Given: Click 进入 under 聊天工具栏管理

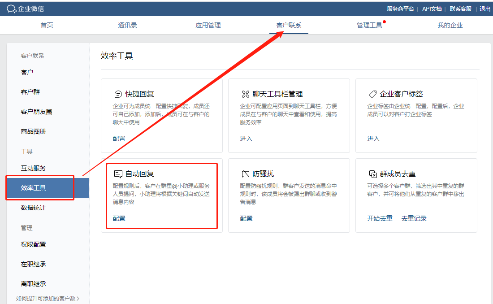Looking at the screenshot, I should click(x=246, y=139).
